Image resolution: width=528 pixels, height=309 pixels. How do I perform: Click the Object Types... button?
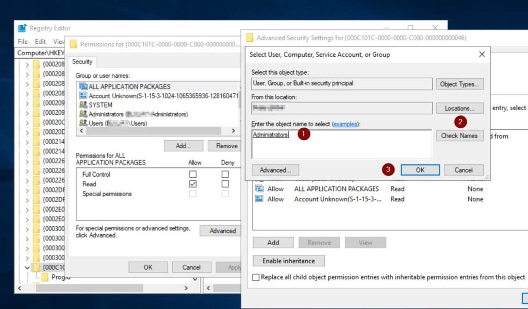459,84
